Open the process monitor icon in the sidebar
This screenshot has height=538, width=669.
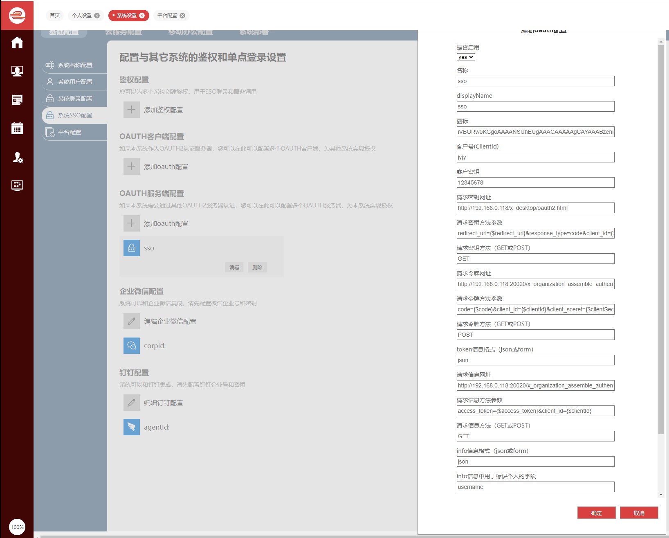pos(17,186)
